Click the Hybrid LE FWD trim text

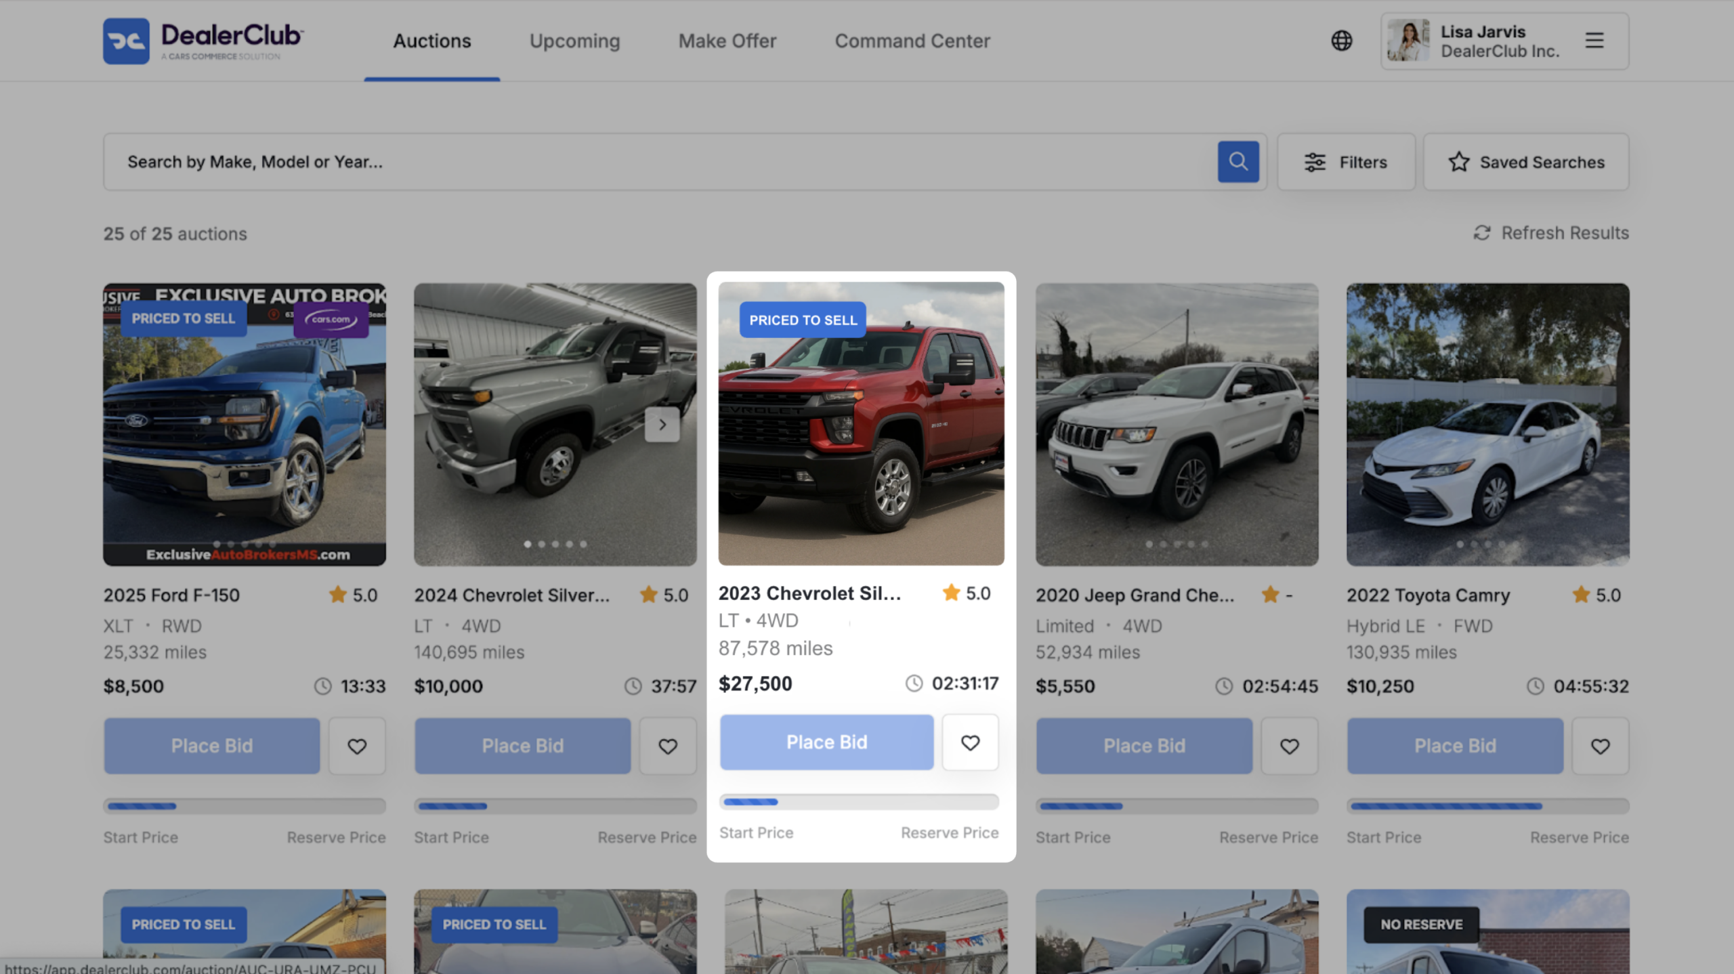[1419, 626]
